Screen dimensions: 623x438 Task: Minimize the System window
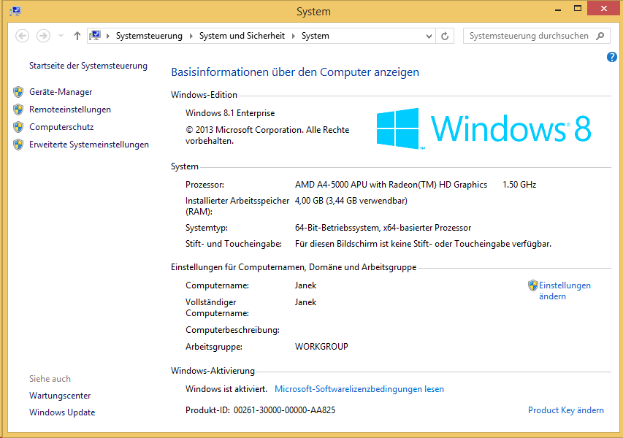(x=558, y=9)
